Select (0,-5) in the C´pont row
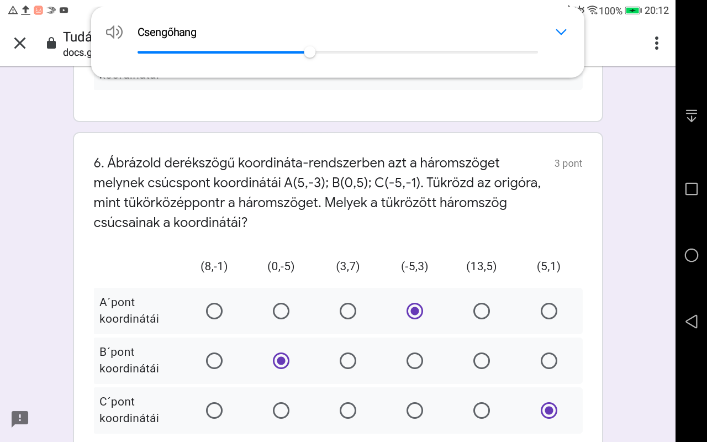The width and height of the screenshot is (707, 442). click(281, 411)
